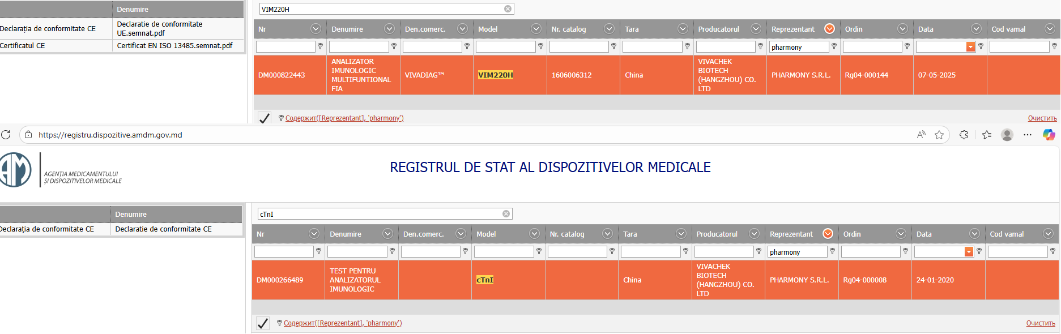This screenshot has width=1061, height=334.
Task: Uncheck filter checkbox below the VIM220H grid
Action: tap(264, 118)
